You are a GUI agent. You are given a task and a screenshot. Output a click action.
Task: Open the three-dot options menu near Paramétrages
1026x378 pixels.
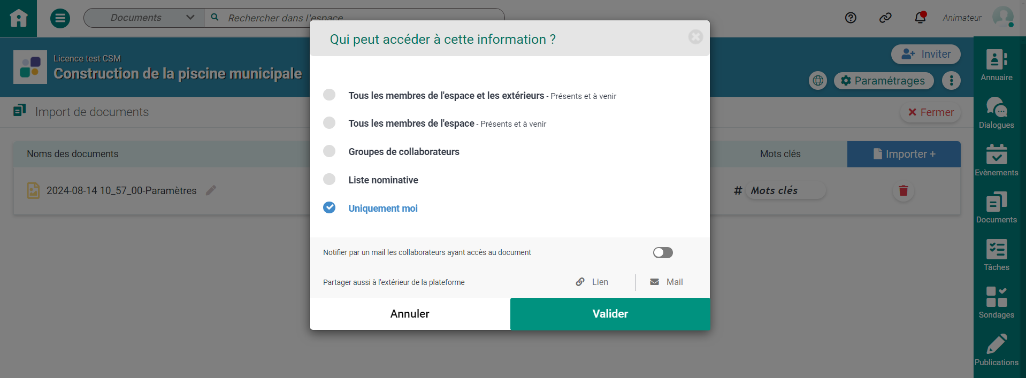pos(951,81)
